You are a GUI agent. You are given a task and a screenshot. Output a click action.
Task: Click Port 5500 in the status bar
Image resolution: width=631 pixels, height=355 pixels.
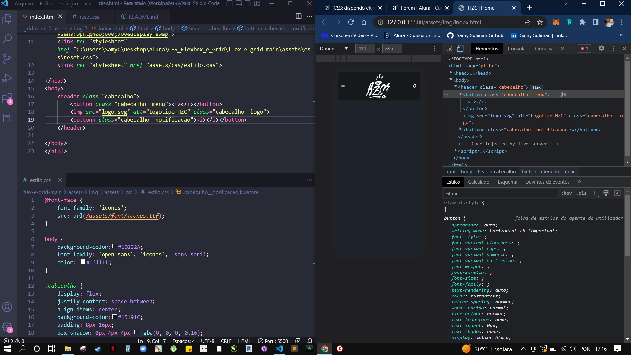273,341
